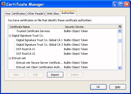131x94 pixels.
Task: Click the Import button
Action: click(x=55, y=75)
